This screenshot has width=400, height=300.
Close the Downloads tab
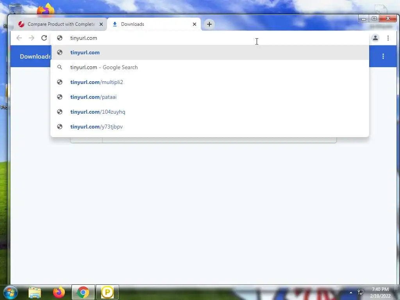pyautogui.click(x=195, y=24)
